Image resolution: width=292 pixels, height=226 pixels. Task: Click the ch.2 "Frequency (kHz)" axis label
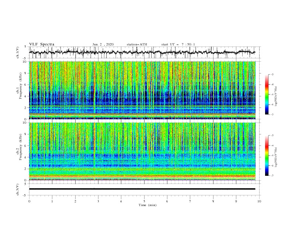click(21, 147)
